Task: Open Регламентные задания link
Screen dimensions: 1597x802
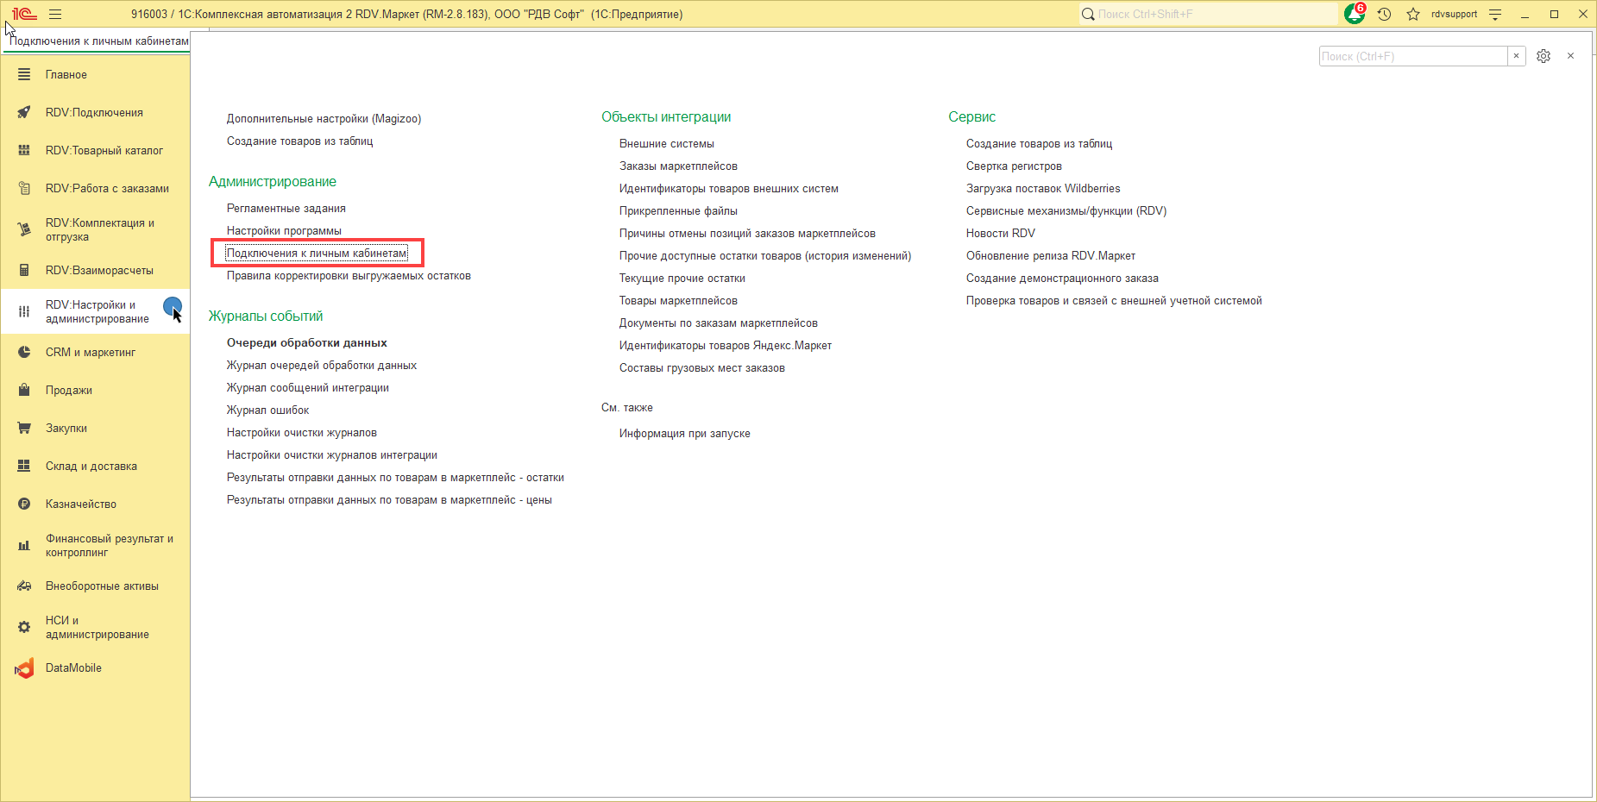Action: click(286, 209)
